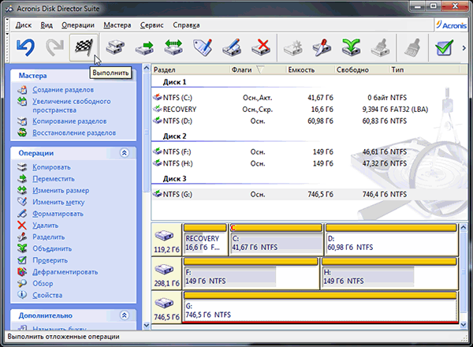Click the greyed Redo toolbar arrow
The height and width of the screenshot is (347, 473).
point(54,47)
